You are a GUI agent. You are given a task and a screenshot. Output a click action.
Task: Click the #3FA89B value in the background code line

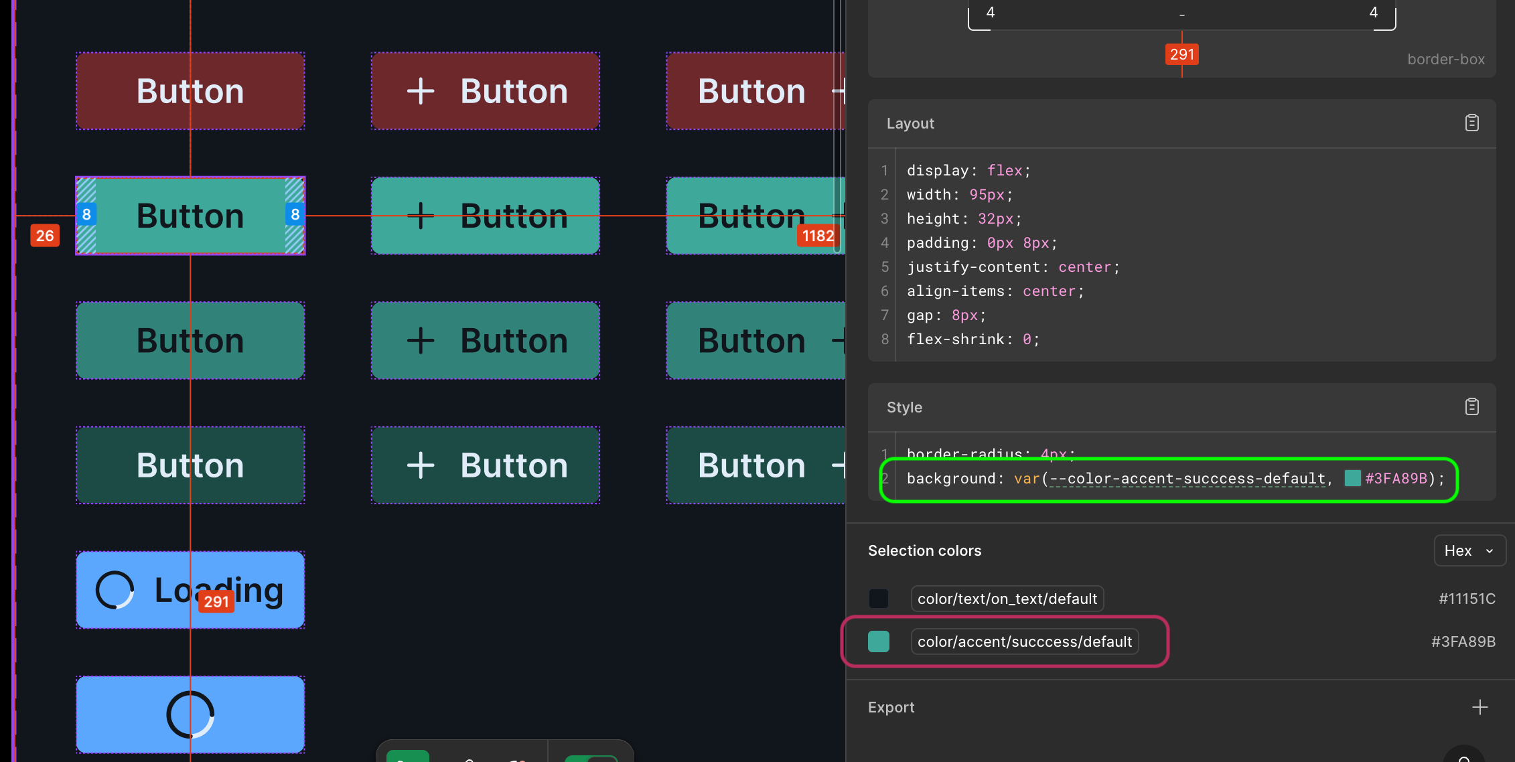click(x=1396, y=478)
